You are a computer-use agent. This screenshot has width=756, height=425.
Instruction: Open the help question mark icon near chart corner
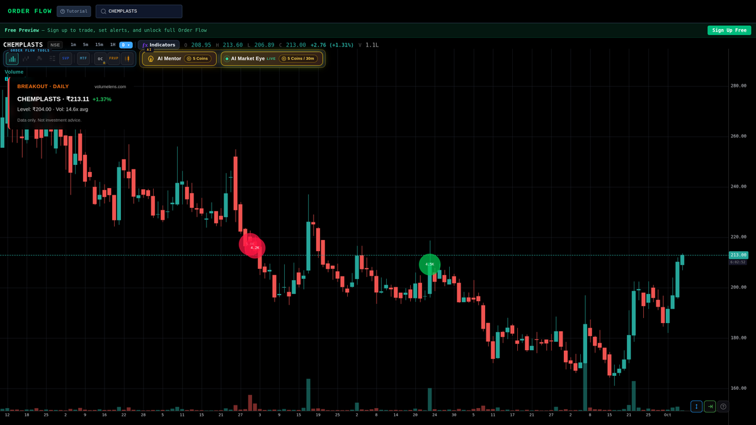723,406
